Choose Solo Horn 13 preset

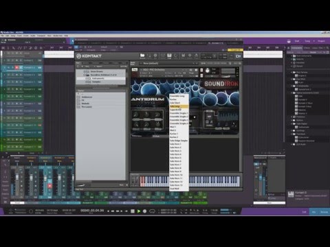point(179,185)
